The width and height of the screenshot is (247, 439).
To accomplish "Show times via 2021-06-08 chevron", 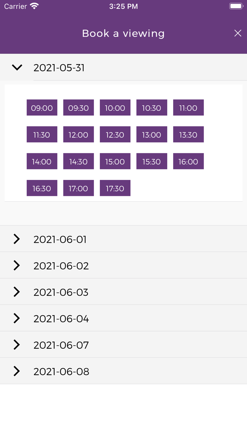I will click(x=17, y=371).
